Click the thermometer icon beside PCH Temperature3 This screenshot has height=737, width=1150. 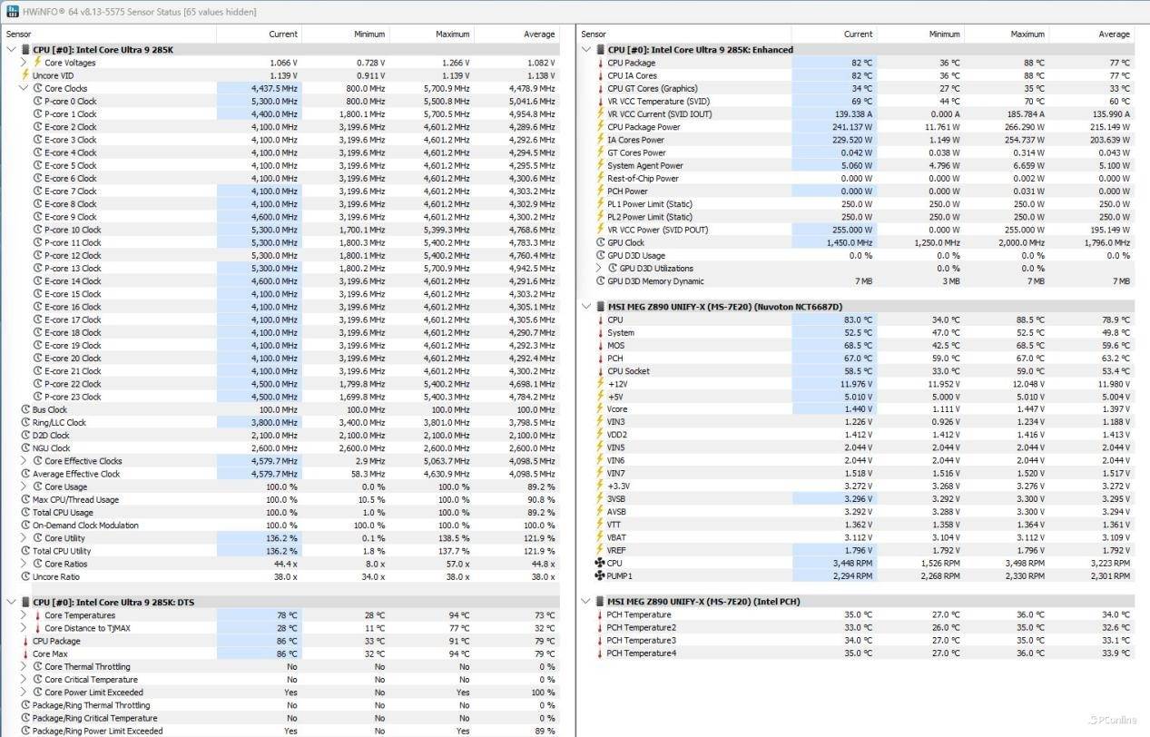[600, 641]
